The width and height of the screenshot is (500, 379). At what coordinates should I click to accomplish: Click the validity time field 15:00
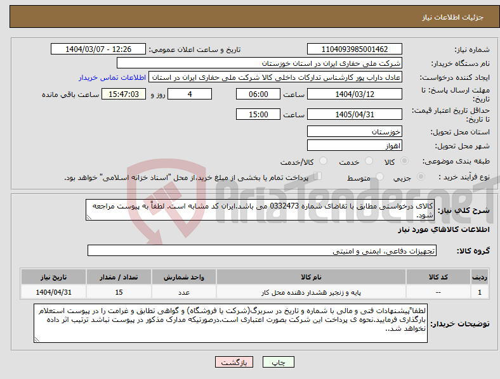coord(258,114)
